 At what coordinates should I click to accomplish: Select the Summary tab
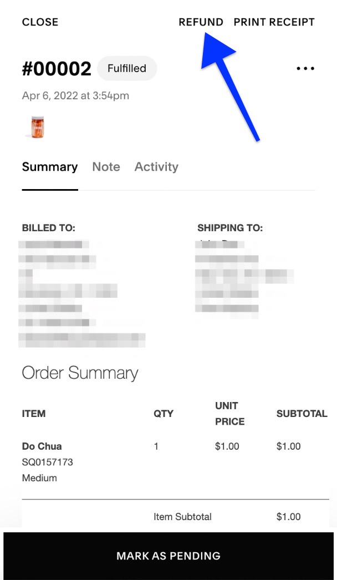point(49,167)
